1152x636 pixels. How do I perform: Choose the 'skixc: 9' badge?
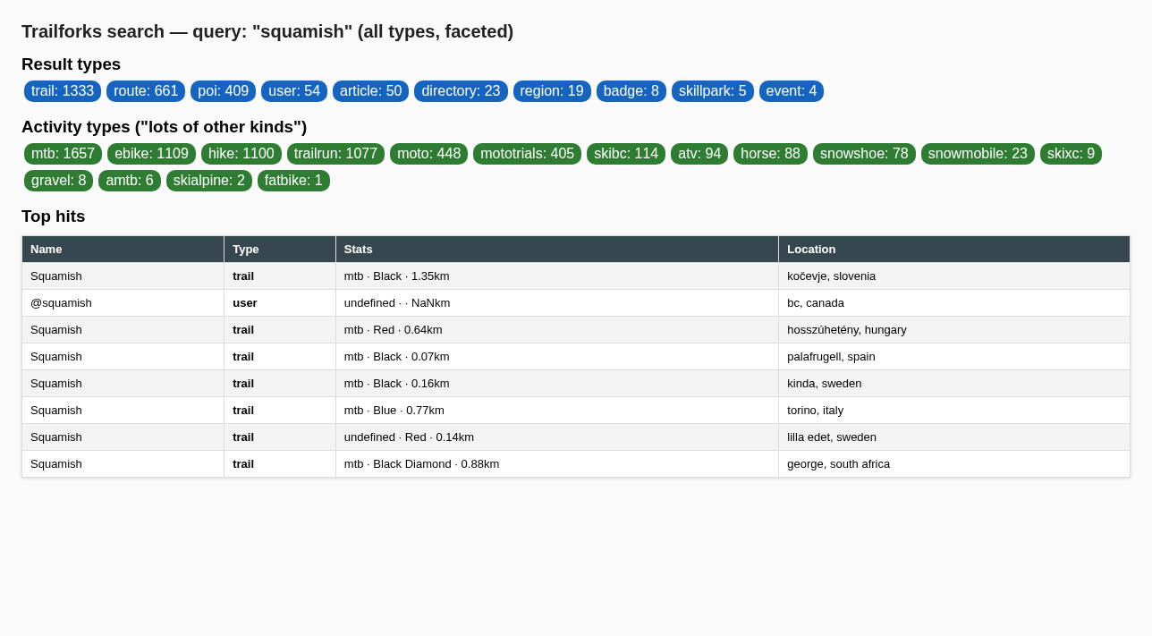click(x=1071, y=154)
